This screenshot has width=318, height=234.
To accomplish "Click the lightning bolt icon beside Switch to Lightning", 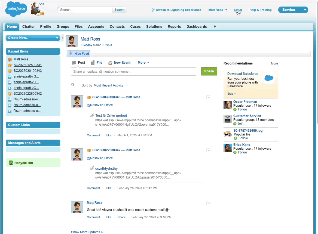I will point(153,10).
